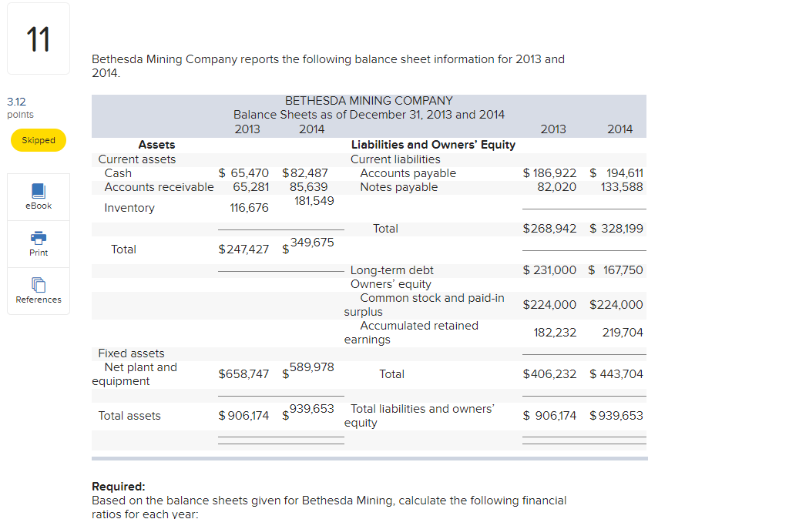Click total assets 2013 value $906,174
This screenshot has height=519, width=789.
coord(243,416)
